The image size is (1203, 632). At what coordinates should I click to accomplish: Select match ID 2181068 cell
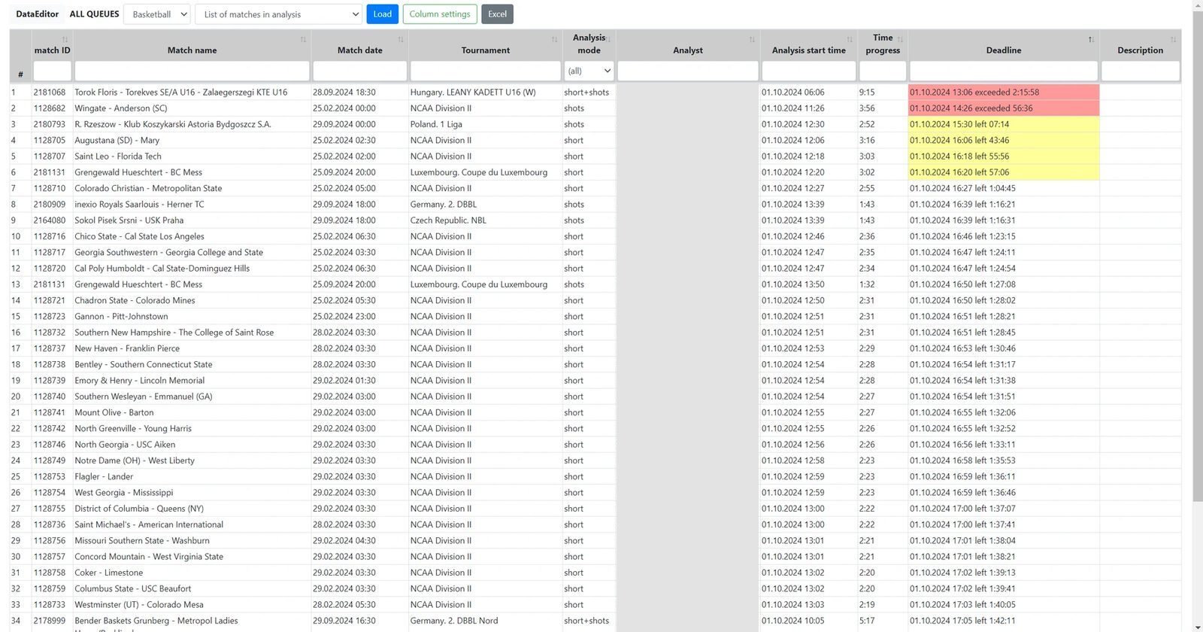tap(52, 92)
